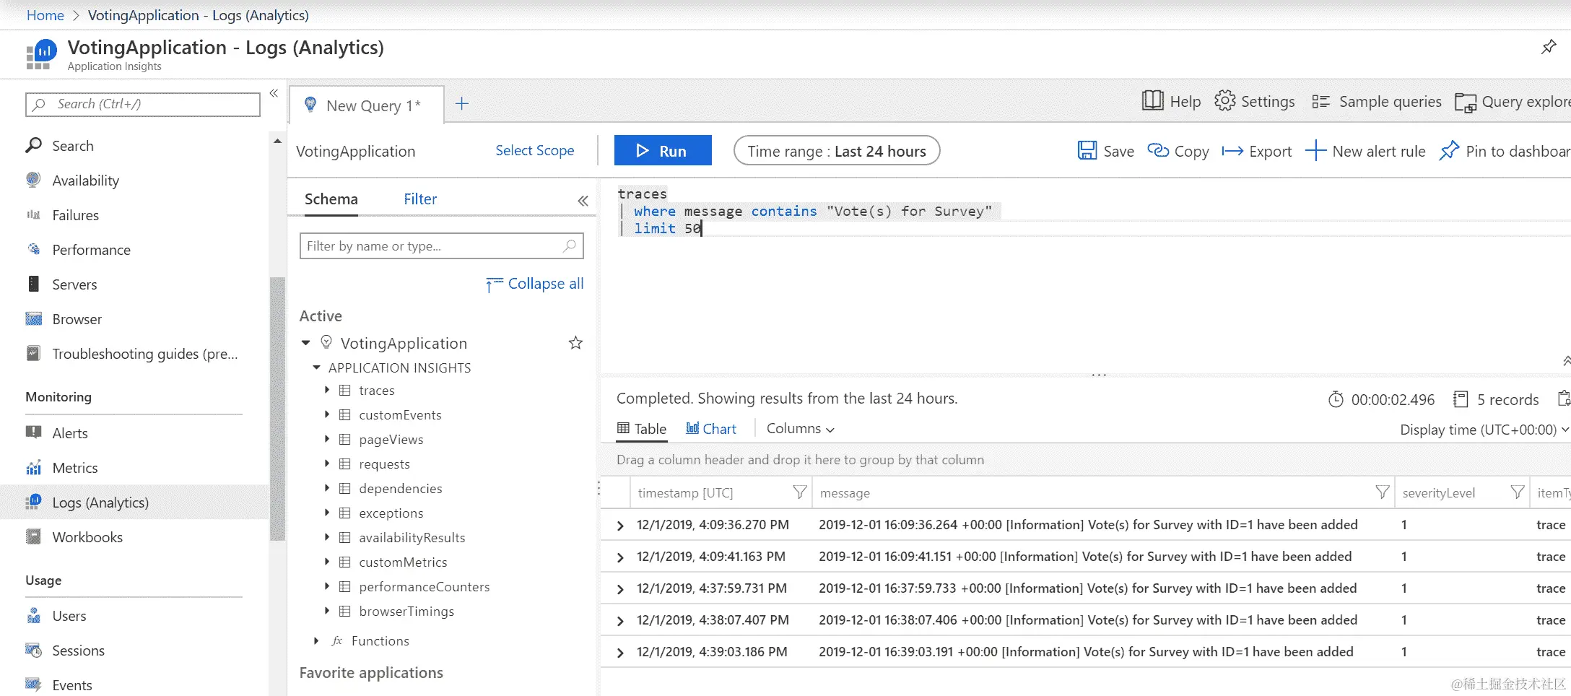The width and height of the screenshot is (1571, 696).
Task: Expand the exceptions table node
Action: pos(326,513)
